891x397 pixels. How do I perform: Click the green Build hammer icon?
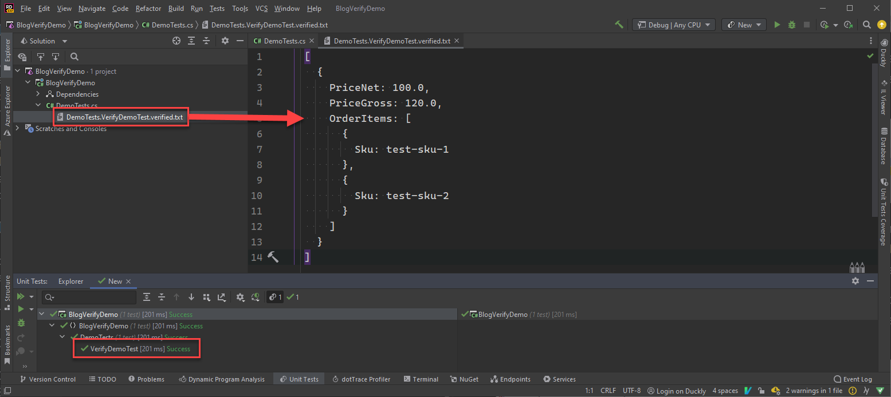tap(619, 25)
